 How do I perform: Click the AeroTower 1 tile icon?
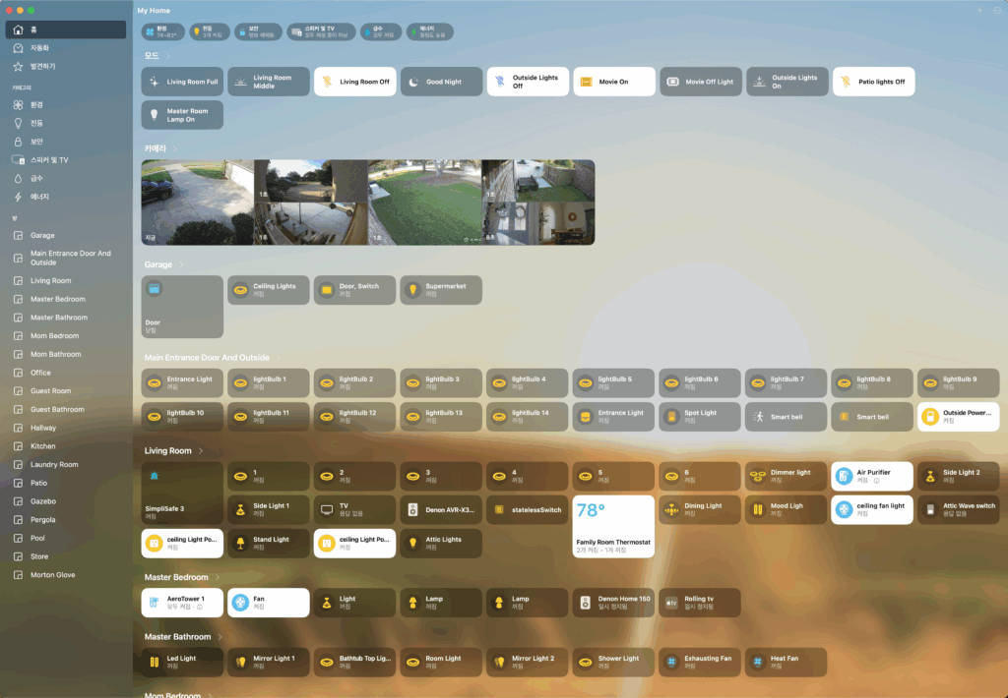[154, 603]
